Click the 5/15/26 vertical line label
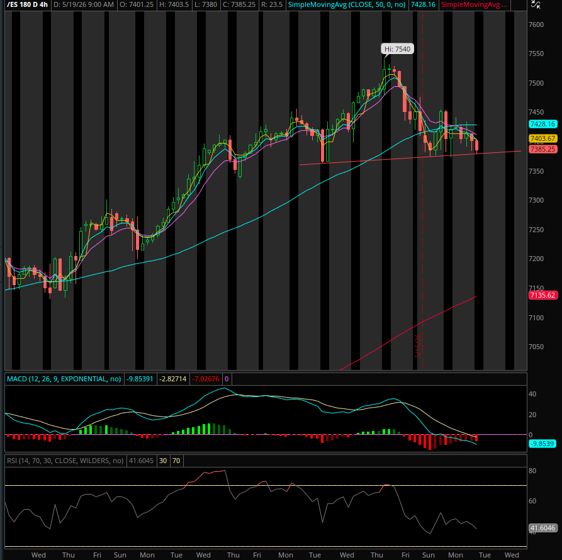The image size is (562, 560). pos(418,345)
